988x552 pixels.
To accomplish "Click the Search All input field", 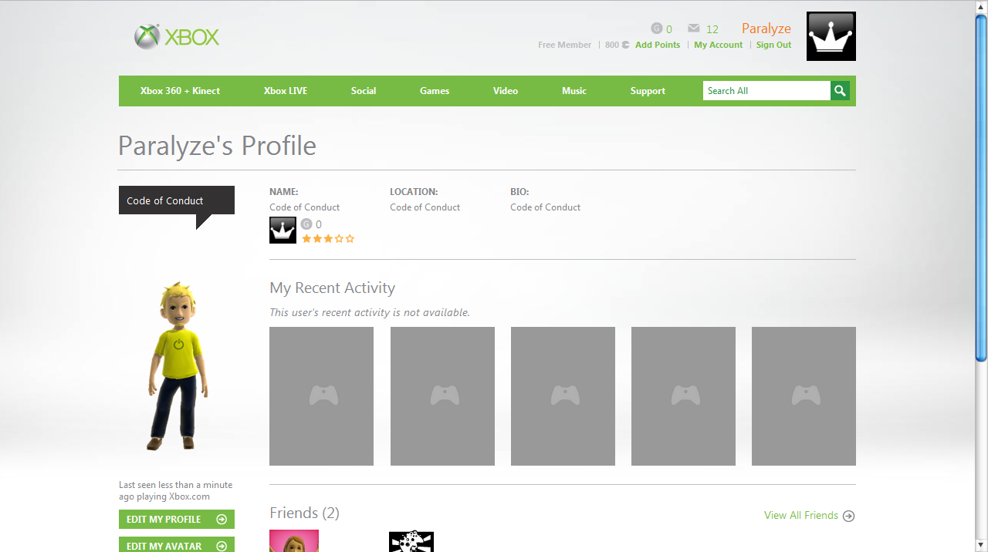I will tap(766, 91).
